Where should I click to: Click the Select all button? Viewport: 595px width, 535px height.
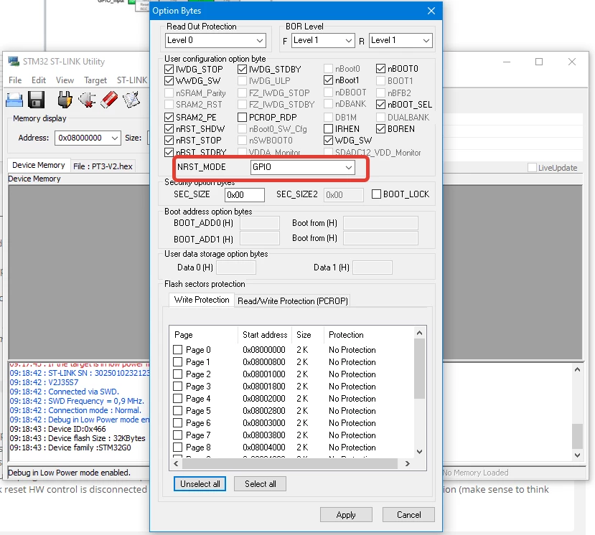261,484
